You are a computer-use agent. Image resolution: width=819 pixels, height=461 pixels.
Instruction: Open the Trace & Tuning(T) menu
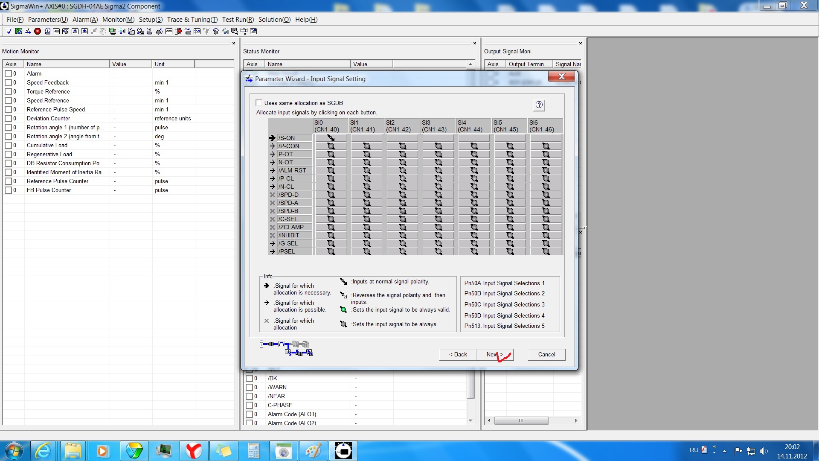click(x=192, y=20)
